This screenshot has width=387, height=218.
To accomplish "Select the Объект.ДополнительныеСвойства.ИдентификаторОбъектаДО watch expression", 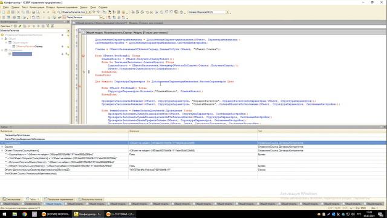I will 37,170.
